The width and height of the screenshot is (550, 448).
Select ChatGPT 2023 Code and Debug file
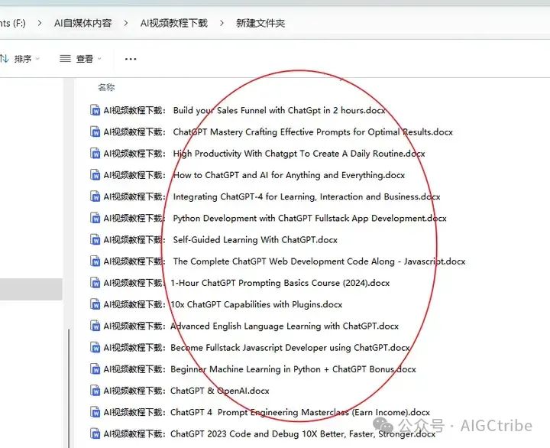pyautogui.click(x=263, y=434)
